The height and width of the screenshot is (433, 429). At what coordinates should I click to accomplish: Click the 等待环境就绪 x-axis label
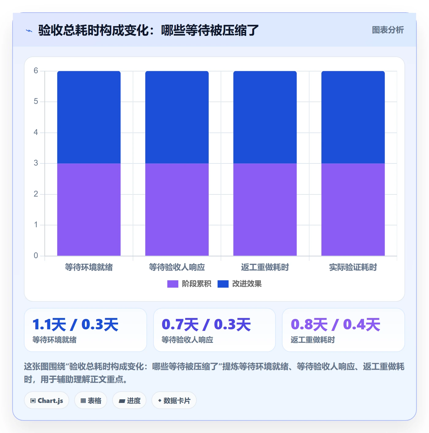tap(89, 267)
